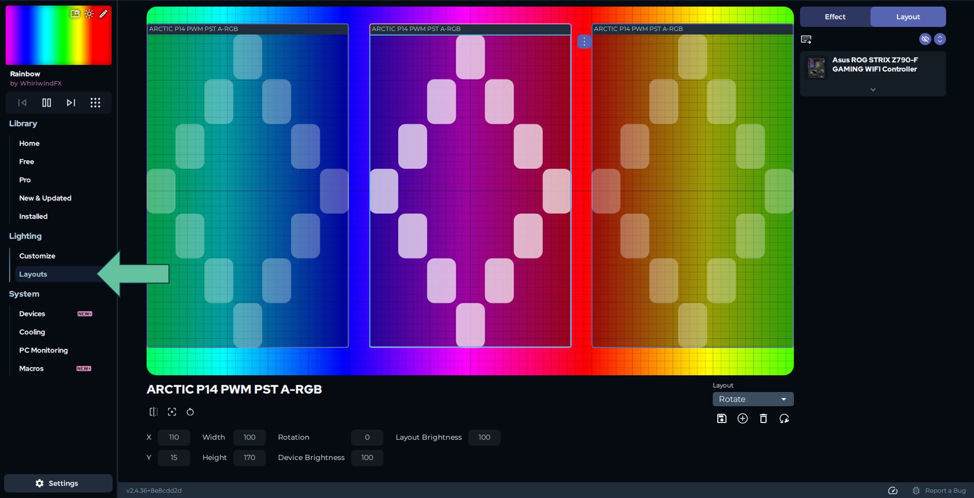
Task: Click the Layout Brightness value field
Action: [x=484, y=438]
